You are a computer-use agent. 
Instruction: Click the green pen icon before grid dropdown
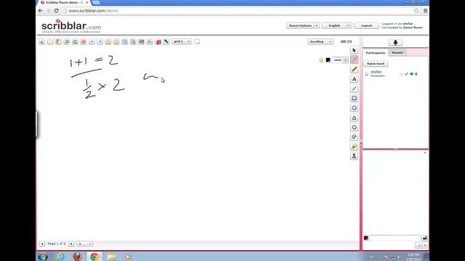(x=166, y=42)
